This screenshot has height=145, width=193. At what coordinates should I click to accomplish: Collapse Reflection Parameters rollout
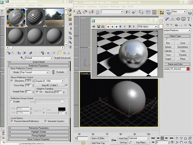coord(39,66)
